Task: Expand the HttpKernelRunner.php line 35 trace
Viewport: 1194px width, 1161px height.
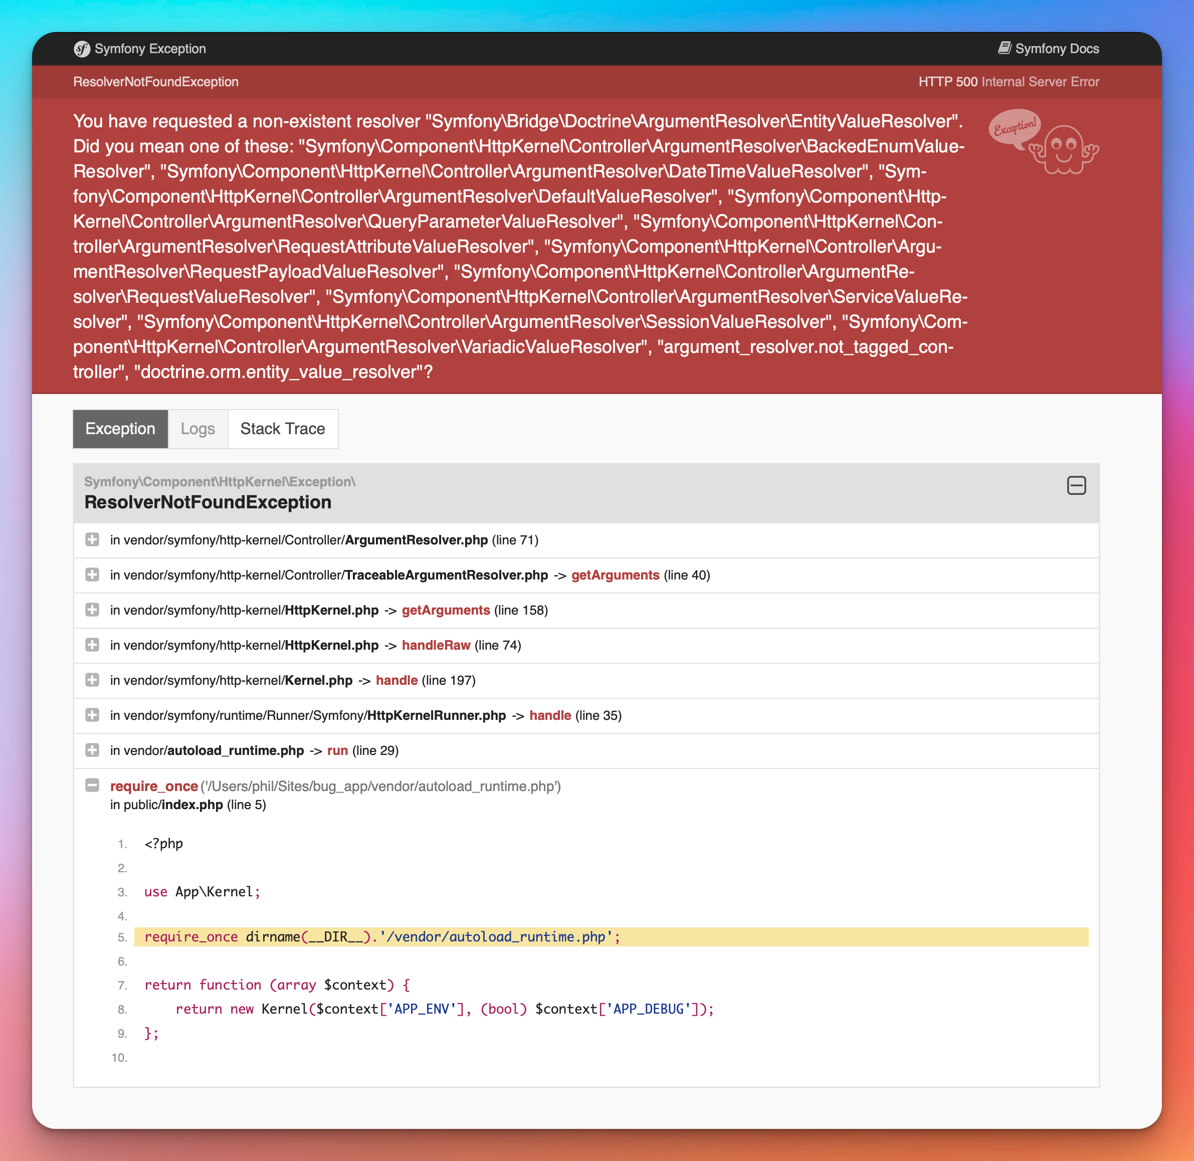Action: coord(92,715)
